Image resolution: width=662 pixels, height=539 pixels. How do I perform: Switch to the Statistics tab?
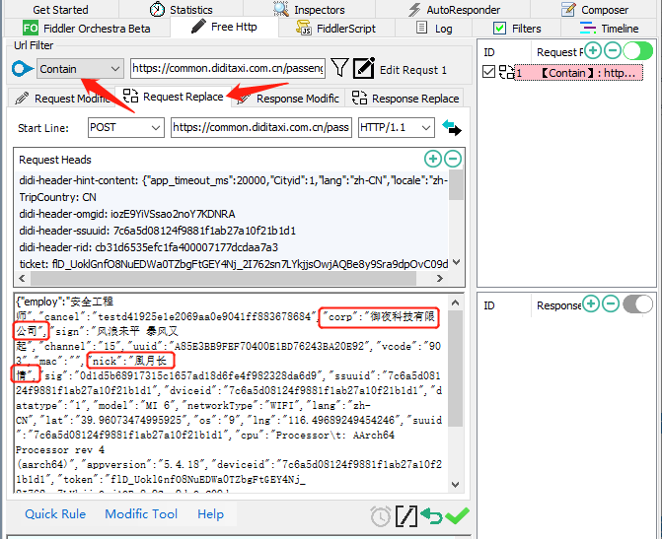pyautogui.click(x=181, y=9)
